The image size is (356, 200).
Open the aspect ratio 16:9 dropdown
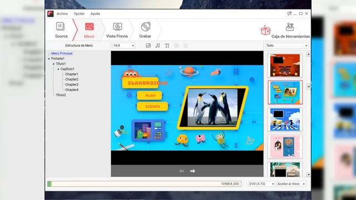123,46
